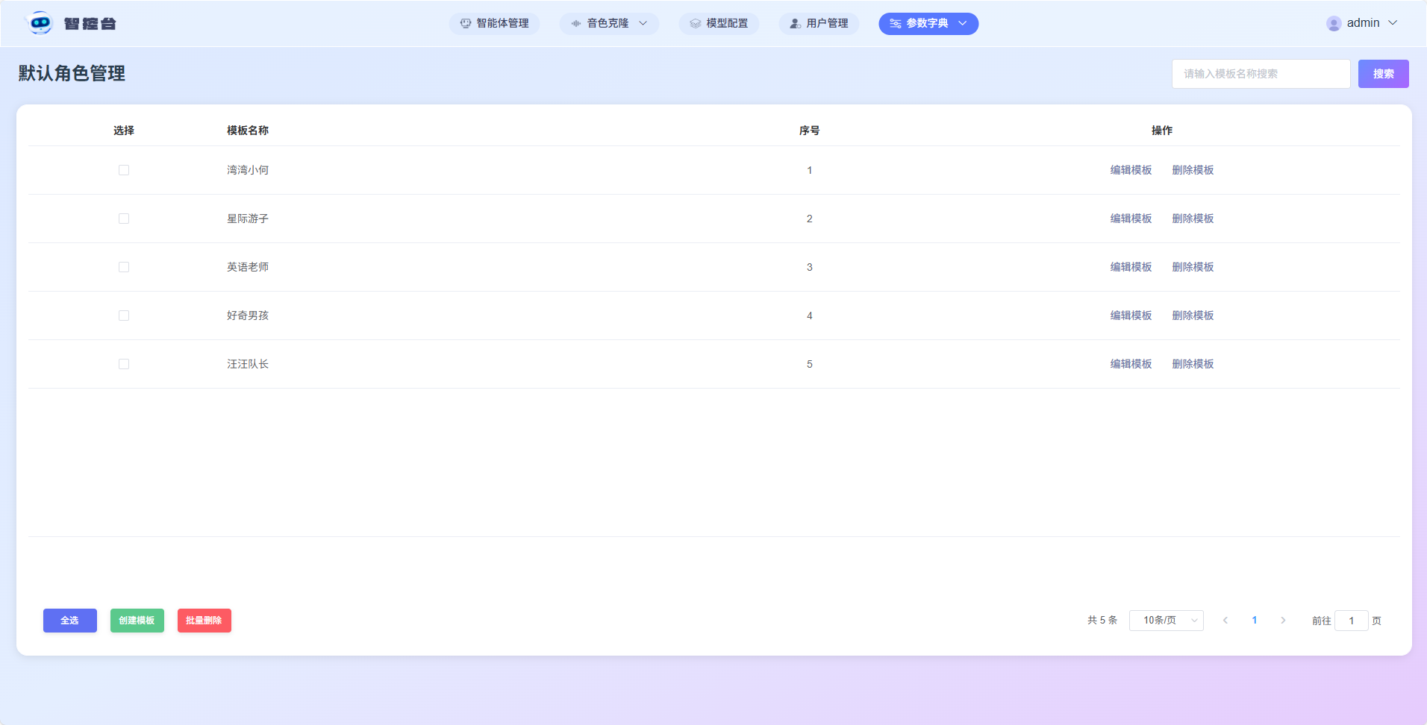Image resolution: width=1427 pixels, height=725 pixels.
Task: Open the 10条/页 page size dropdown
Action: [1166, 621]
